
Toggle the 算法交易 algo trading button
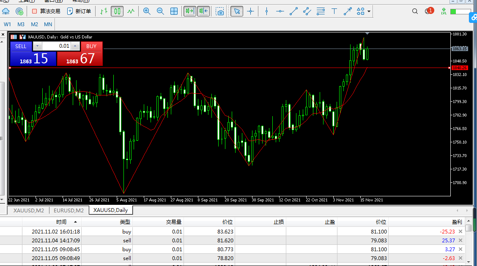tap(46, 11)
